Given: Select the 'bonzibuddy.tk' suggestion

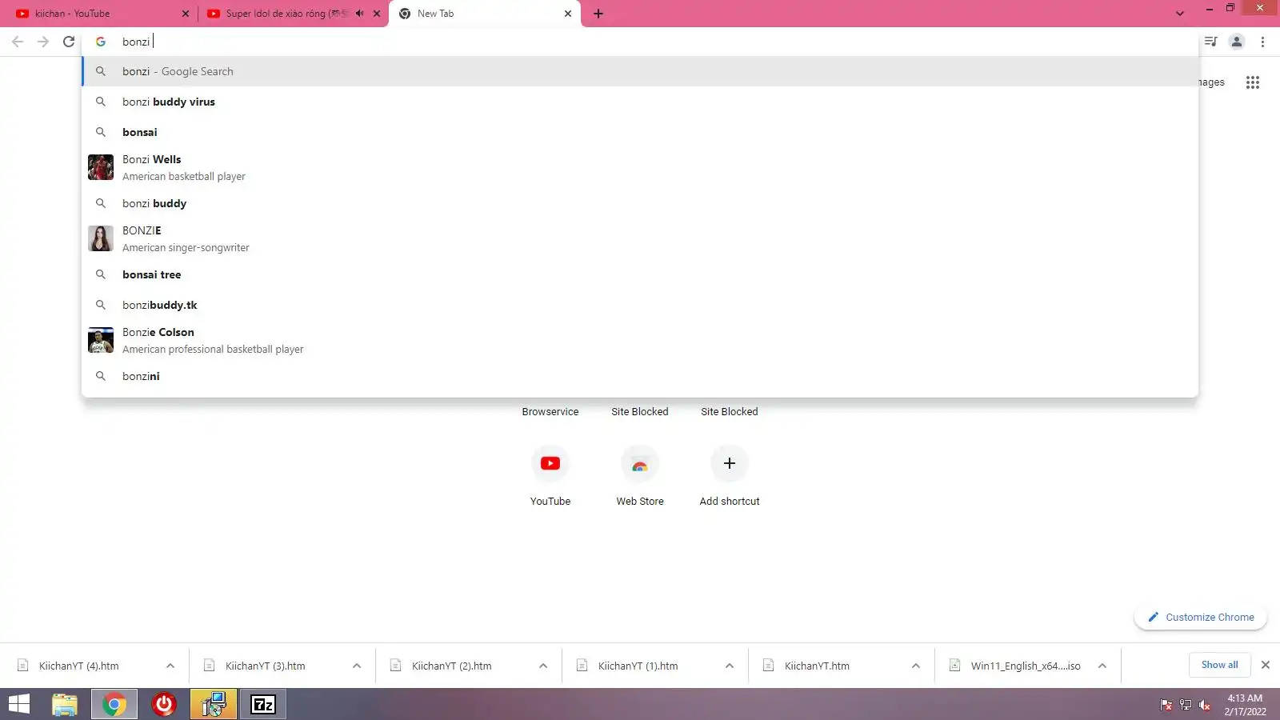Looking at the screenshot, I should pyautogui.click(x=640, y=305).
